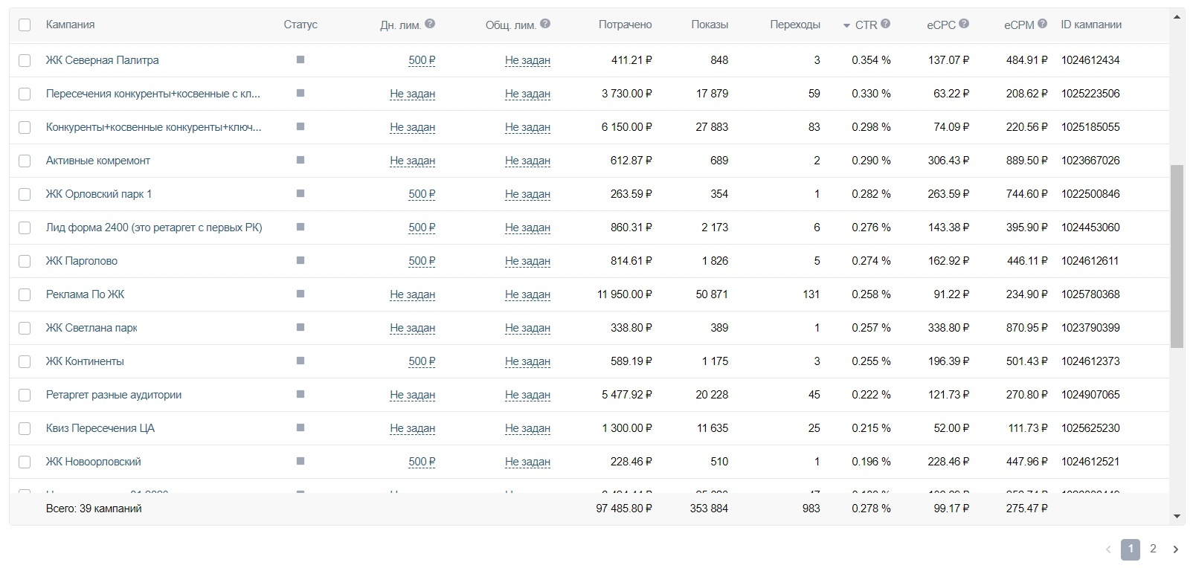Click campaign ID 1024612434

click(x=1090, y=60)
